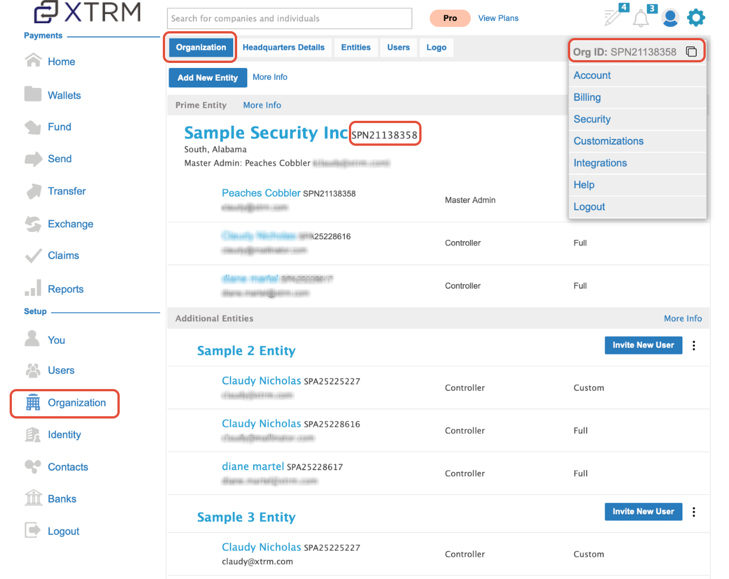Open the Home page icon
Screen dimensions: 729x579
33,60
